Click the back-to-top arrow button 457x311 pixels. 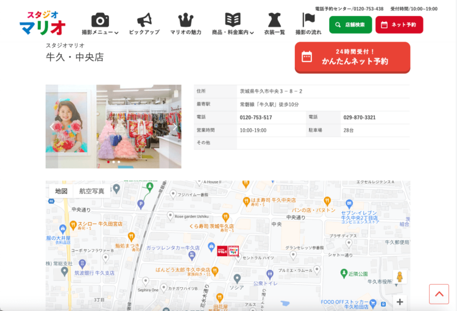[439, 294]
